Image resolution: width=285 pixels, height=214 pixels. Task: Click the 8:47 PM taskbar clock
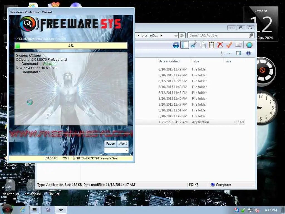[271, 210]
